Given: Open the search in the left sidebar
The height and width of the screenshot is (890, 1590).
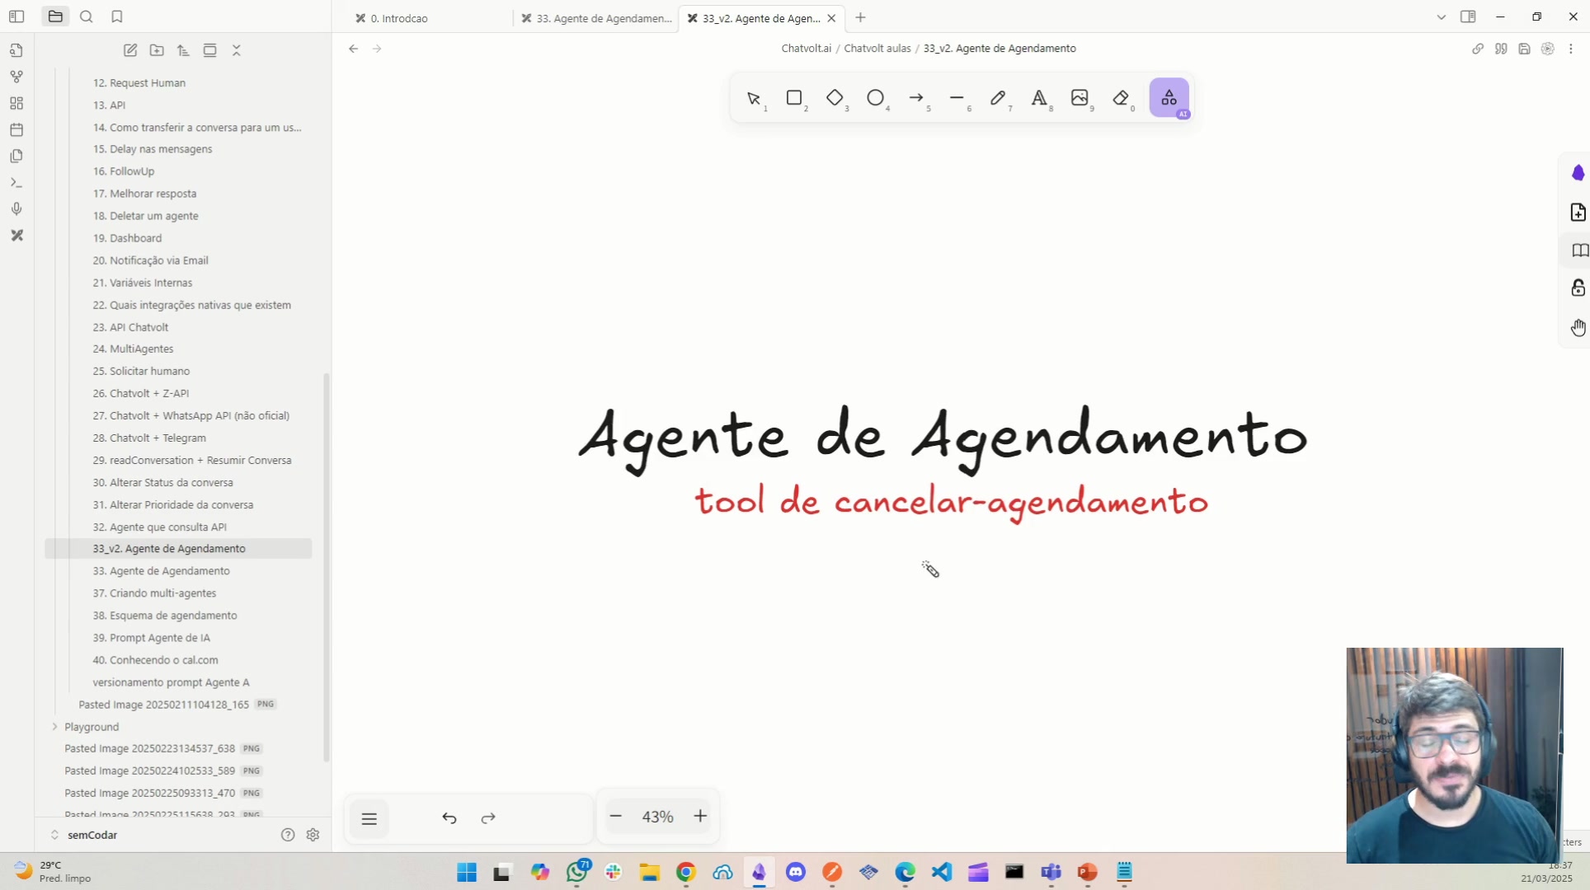Looking at the screenshot, I should (87, 16).
